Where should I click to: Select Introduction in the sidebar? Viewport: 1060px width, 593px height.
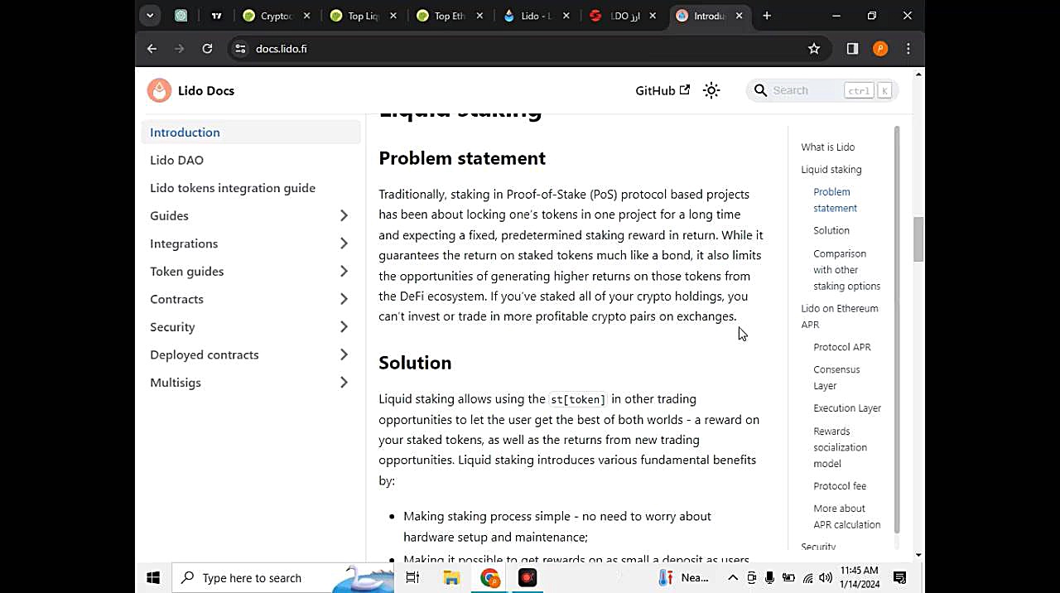click(251, 132)
